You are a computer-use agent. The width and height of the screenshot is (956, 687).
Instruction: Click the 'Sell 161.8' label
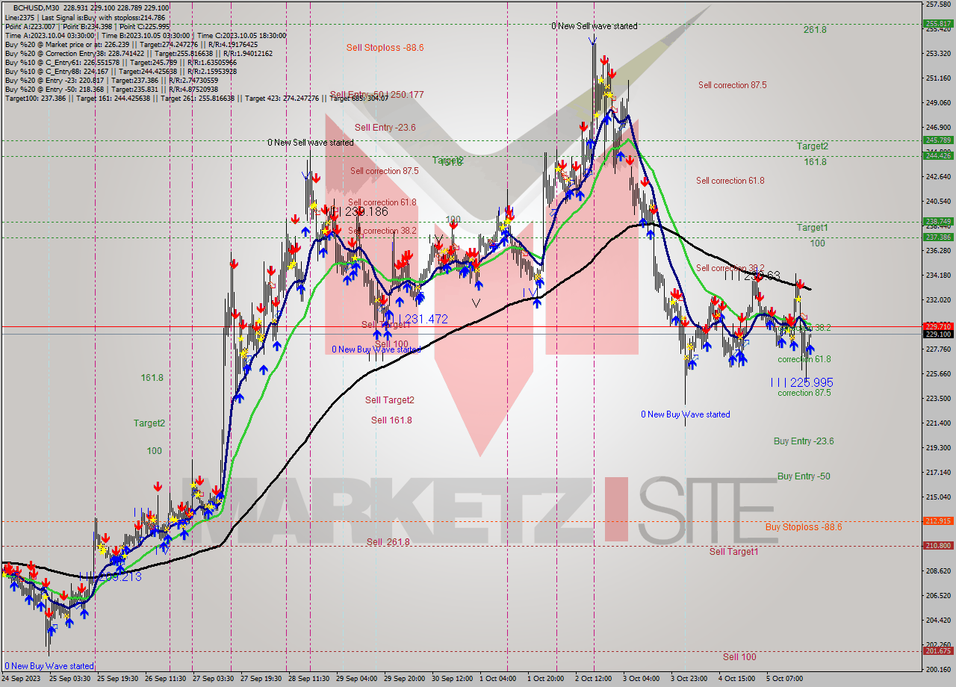click(391, 420)
